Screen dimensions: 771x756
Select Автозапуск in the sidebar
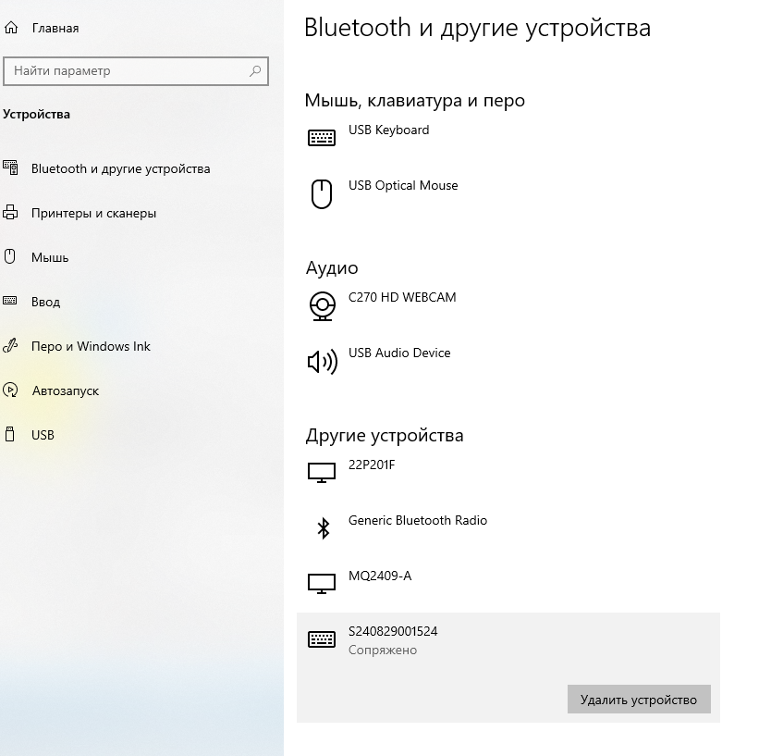pos(65,391)
